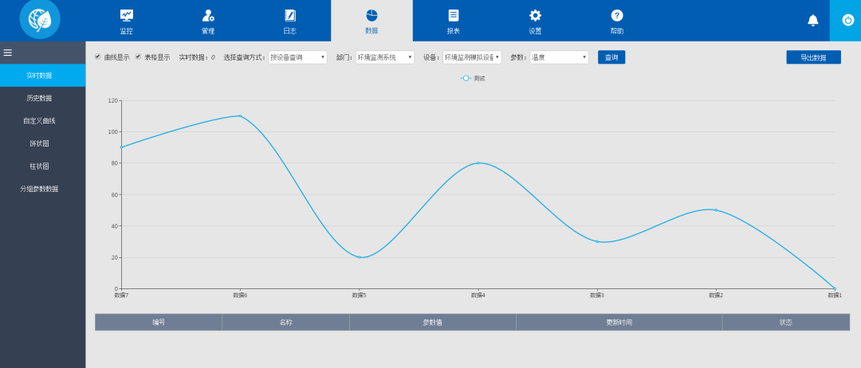Select 实时数据 in the sidebar
This screenshot has height=368, width=861.
pyautogui.click(x=43, y=75)
